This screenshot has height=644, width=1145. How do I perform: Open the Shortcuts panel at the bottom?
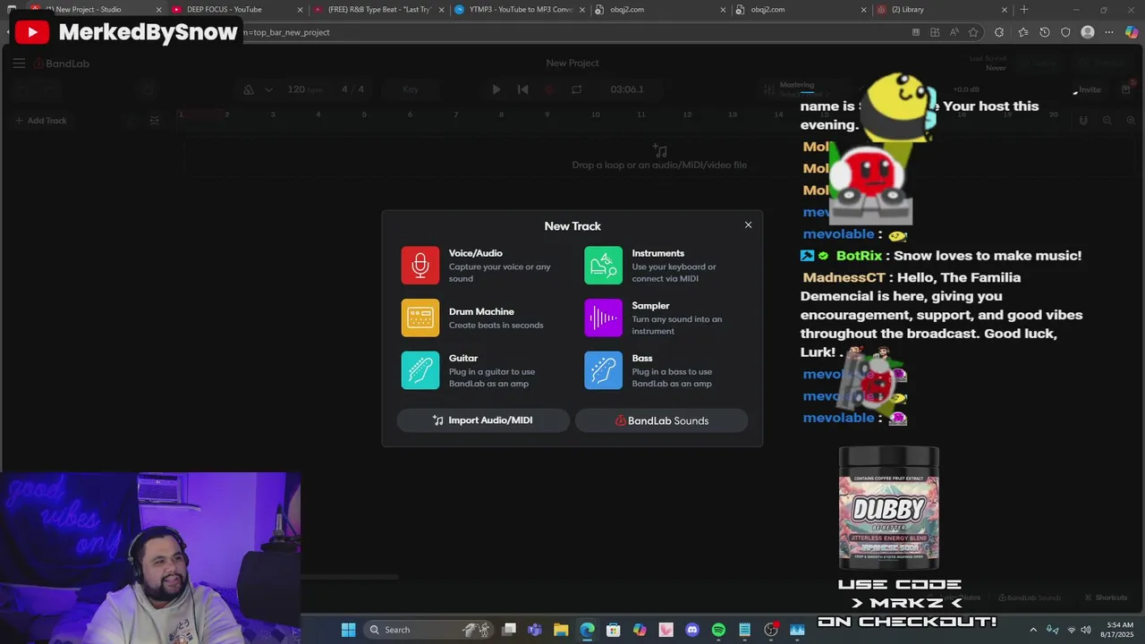(1106, 597)
